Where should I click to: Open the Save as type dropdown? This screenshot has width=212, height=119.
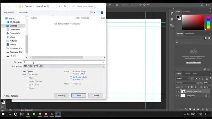[103, 66]
